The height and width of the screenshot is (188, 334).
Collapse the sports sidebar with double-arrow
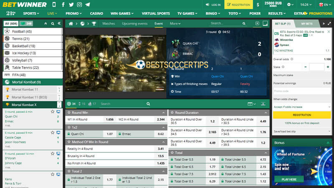[x=59, y=23]
